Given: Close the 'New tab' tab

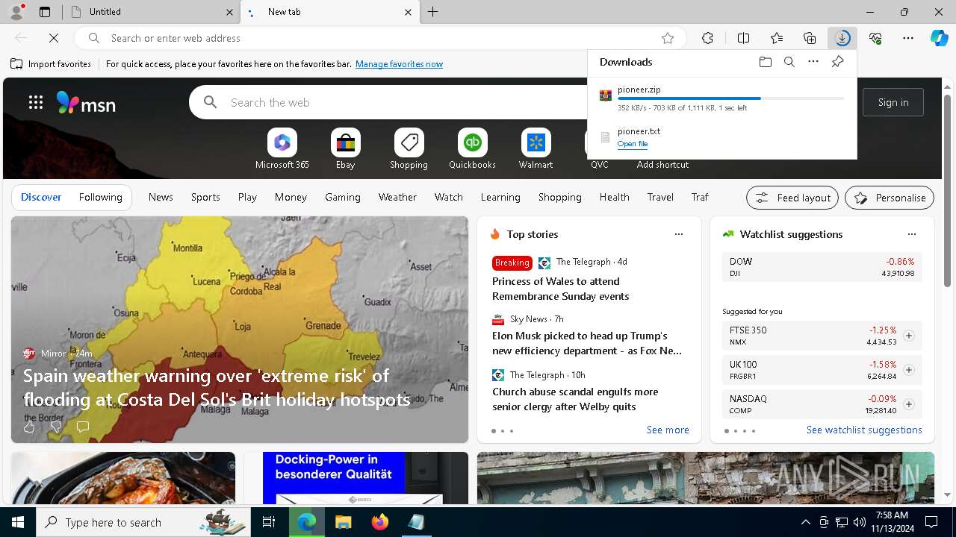Looking at the screenshot, I should click(408, 12).
